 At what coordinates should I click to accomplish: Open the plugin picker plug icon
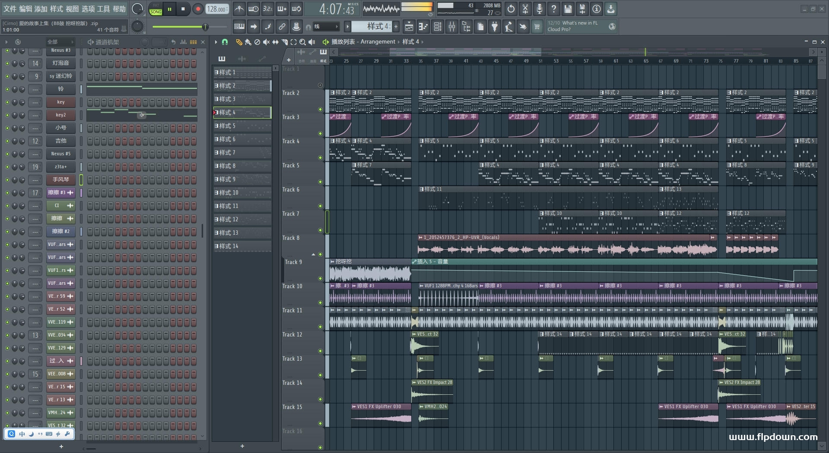click(x=495, y=27)
